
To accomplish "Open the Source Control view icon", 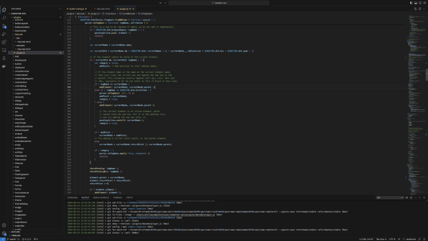I will pyautogui.click(x=4, y=26).
